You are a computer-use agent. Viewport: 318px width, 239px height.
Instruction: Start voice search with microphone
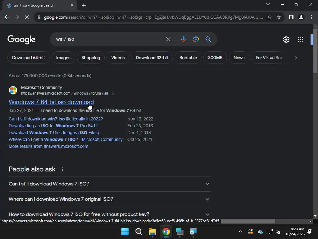point(183,39)
